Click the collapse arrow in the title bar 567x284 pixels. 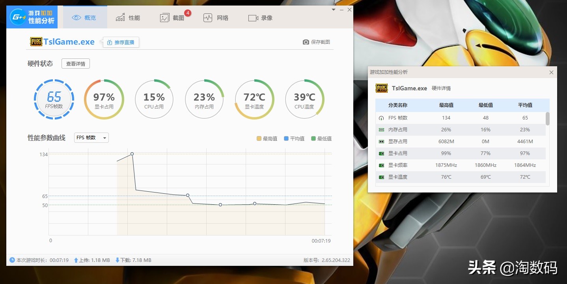point(333,9)
